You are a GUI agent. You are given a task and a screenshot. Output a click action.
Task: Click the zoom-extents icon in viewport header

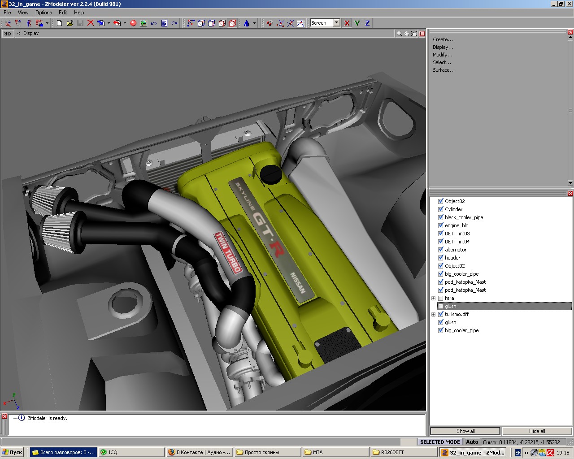(414, 34)
